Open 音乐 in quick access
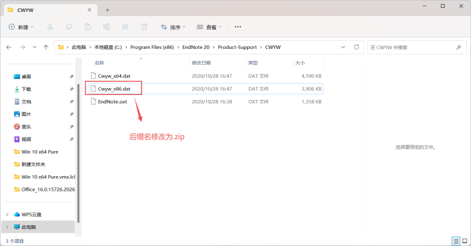Image resolution: width=471 pixels, height=246 pixels. pyautogui.click(x=26, y=127)
